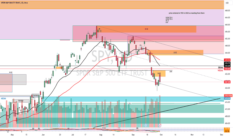The height and width of the screenshot is (137, 233).
Task: Select the red 439.94 price label
Action: point(227,60)
